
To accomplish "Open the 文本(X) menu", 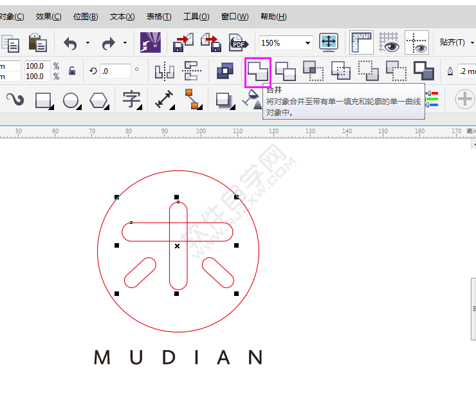I will click(x=122, y=16).
